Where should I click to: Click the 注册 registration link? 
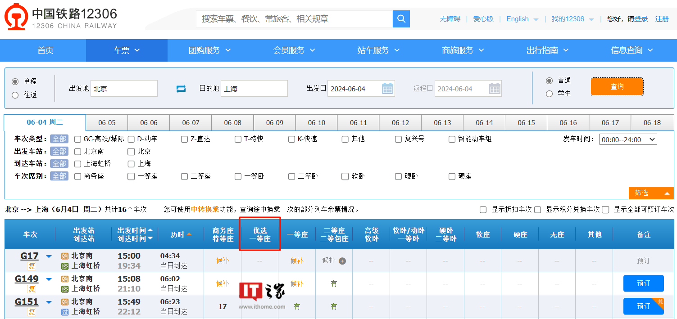(662, 19)
